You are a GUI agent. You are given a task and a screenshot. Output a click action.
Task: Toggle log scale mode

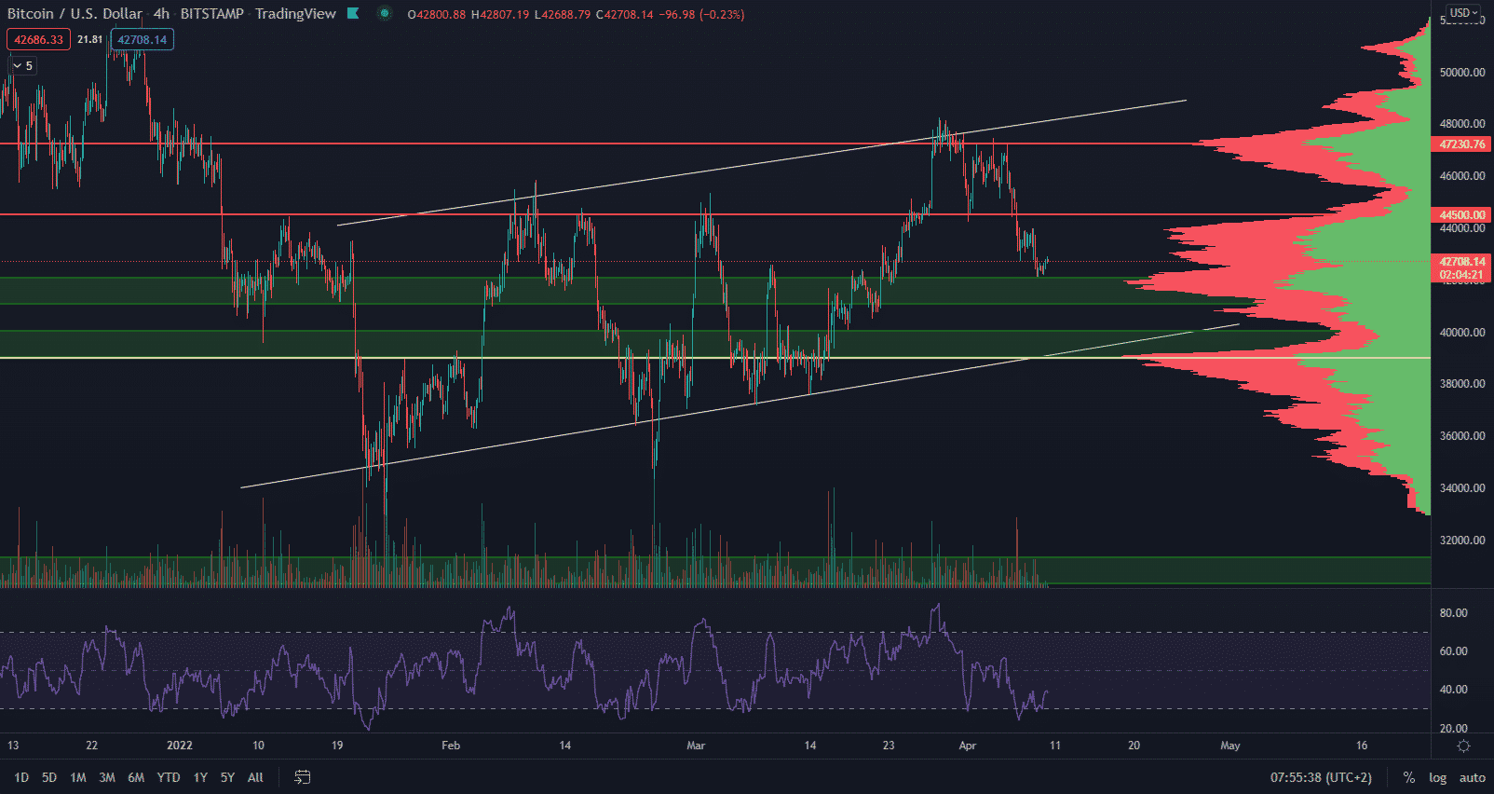coord(1437,777)
